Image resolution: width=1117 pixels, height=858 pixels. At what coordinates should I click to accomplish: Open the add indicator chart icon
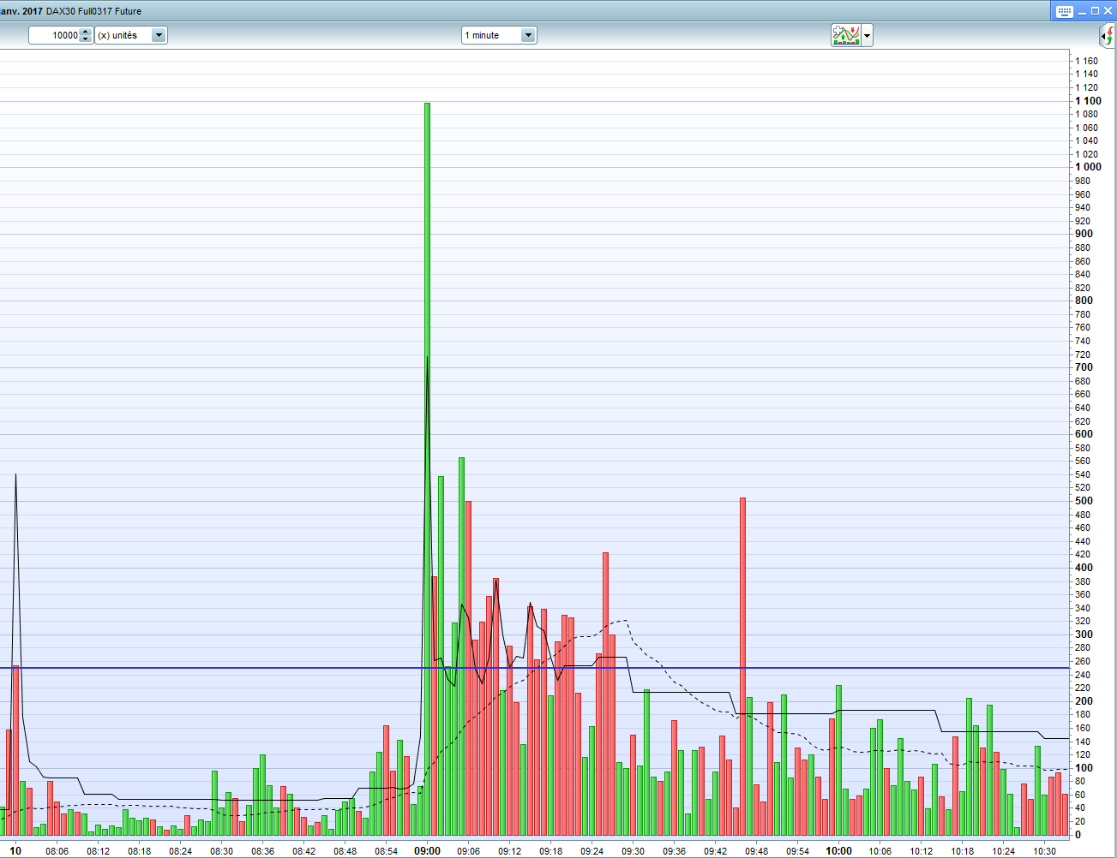pos(845,35)
